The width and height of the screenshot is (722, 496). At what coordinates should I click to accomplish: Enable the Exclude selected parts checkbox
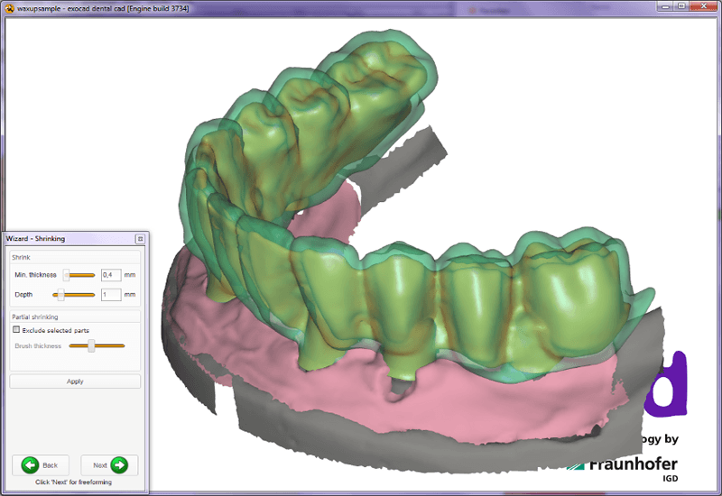(16, 330)
